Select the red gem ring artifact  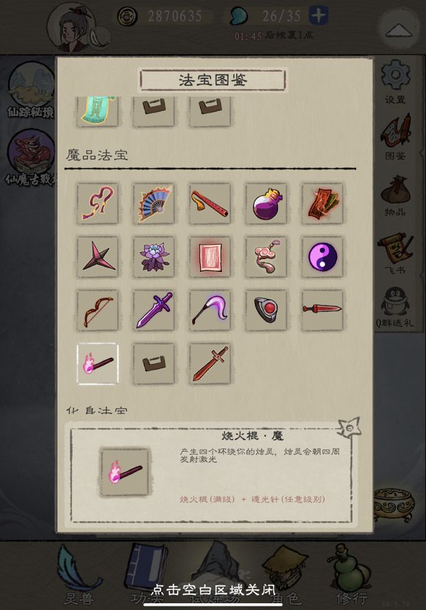pyautogui.click(x=266, y=310)
